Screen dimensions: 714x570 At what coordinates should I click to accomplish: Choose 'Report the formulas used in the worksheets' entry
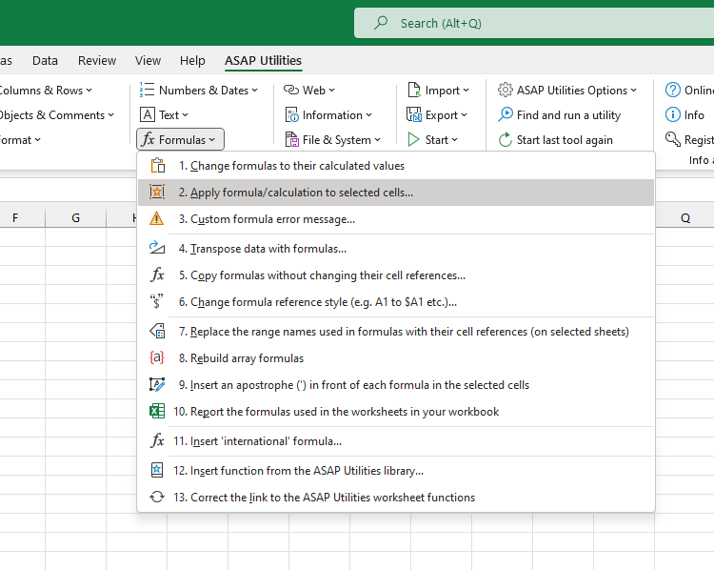(x=396, y=412)
